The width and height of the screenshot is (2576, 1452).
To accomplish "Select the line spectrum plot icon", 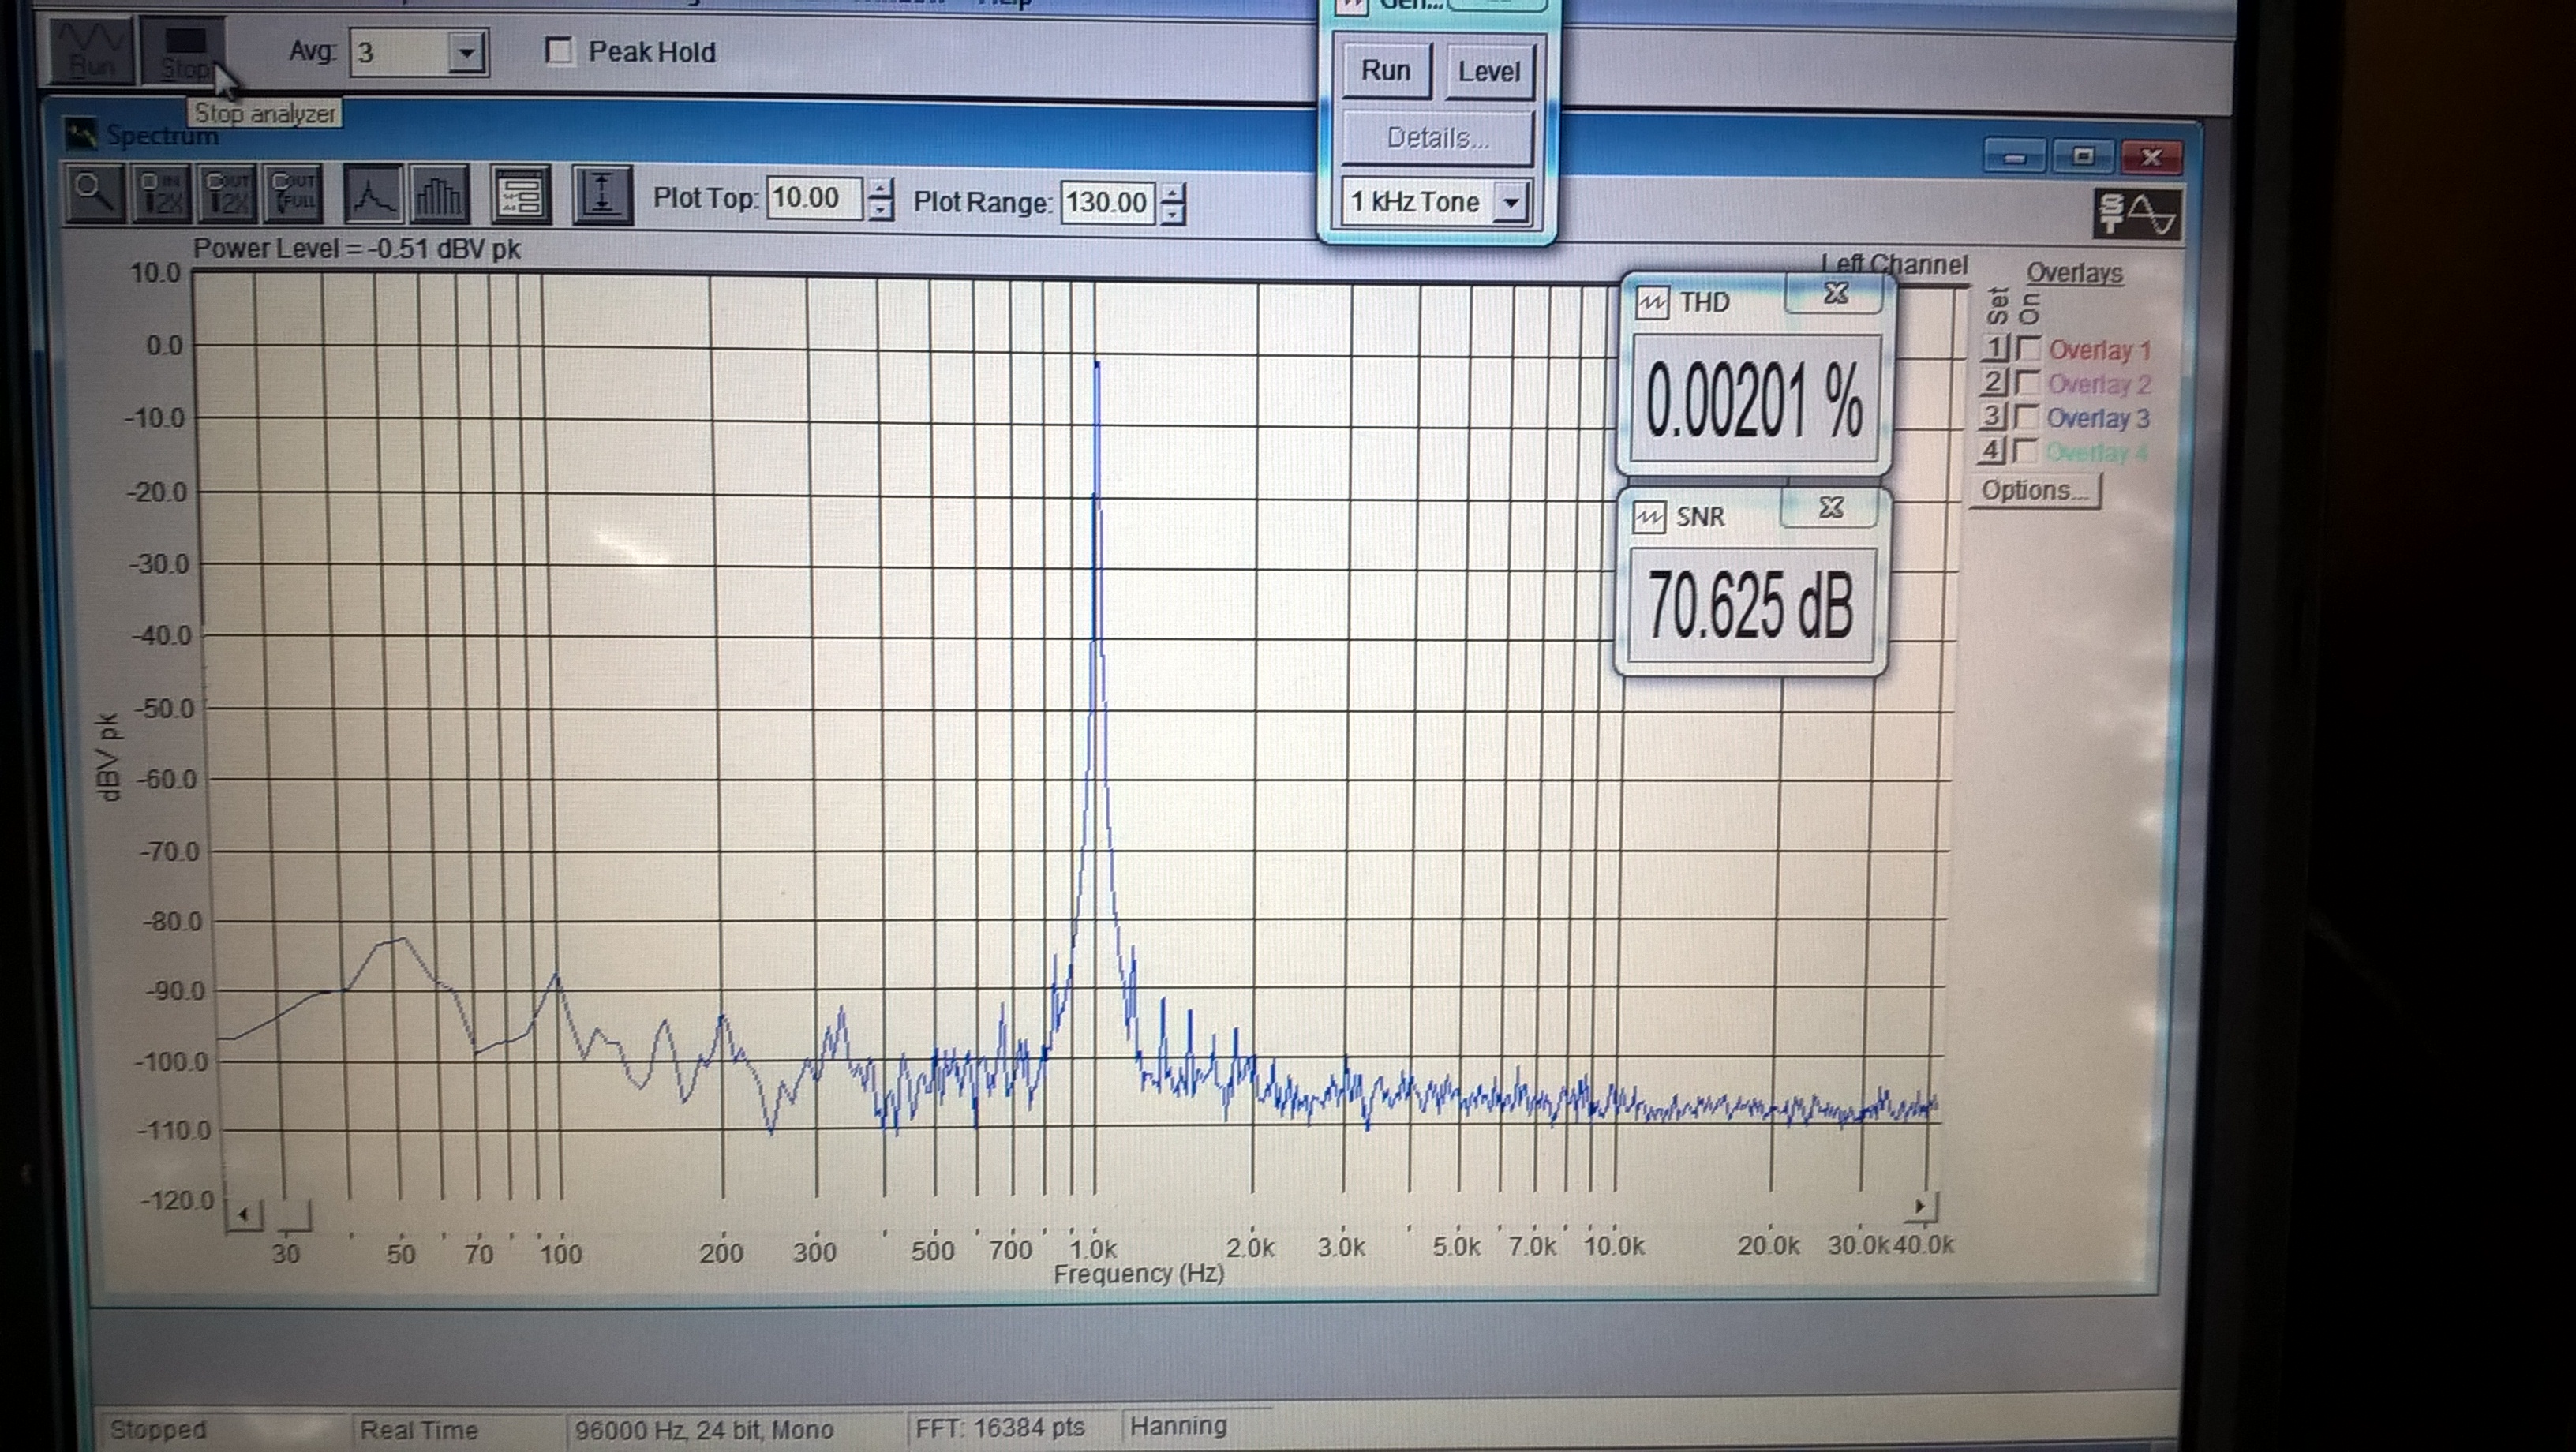I will [x=373, y=194].
